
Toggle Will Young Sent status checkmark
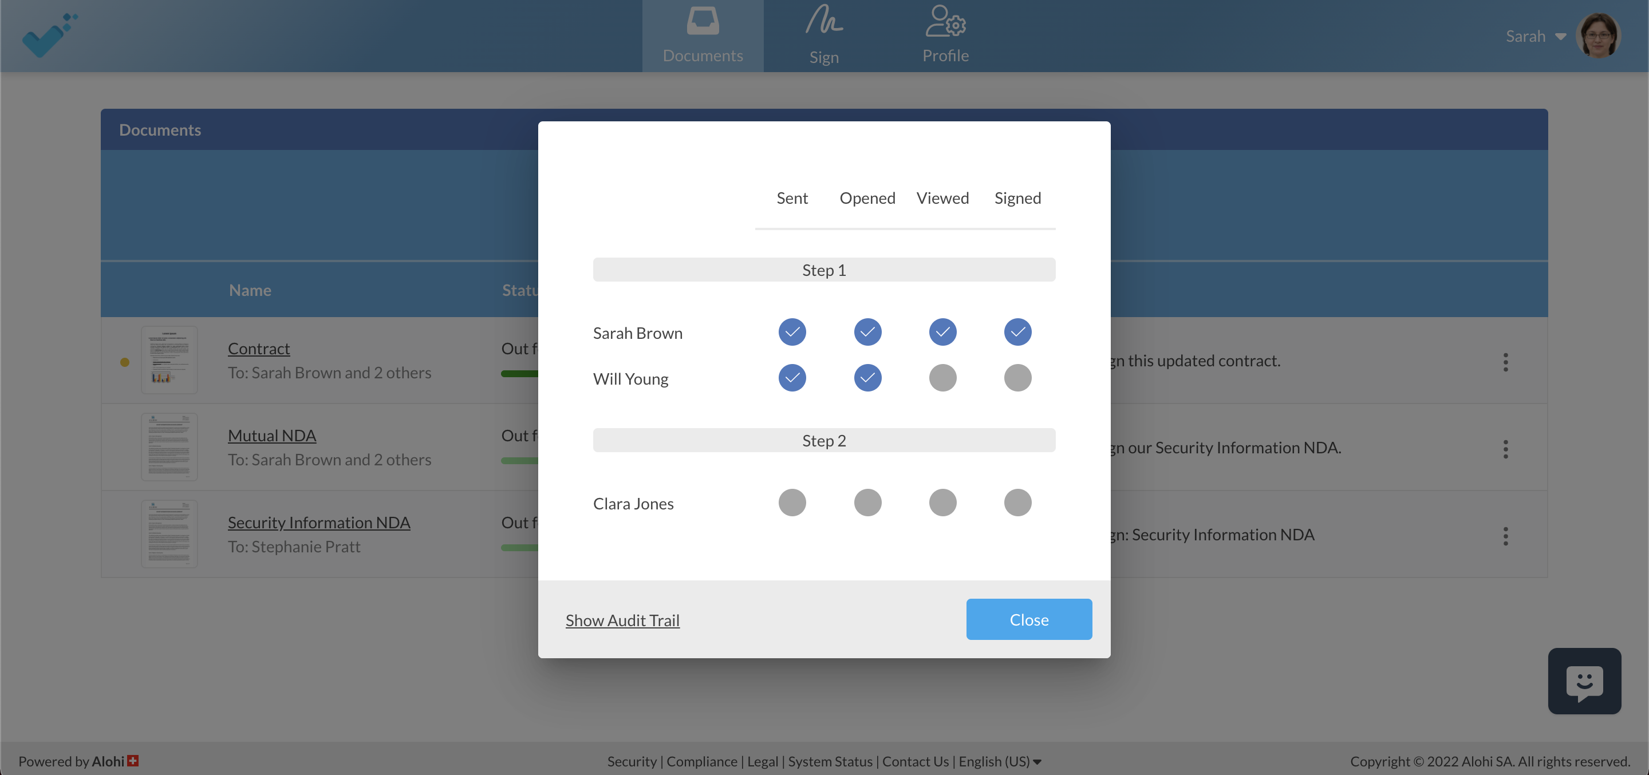coord(792,378)
